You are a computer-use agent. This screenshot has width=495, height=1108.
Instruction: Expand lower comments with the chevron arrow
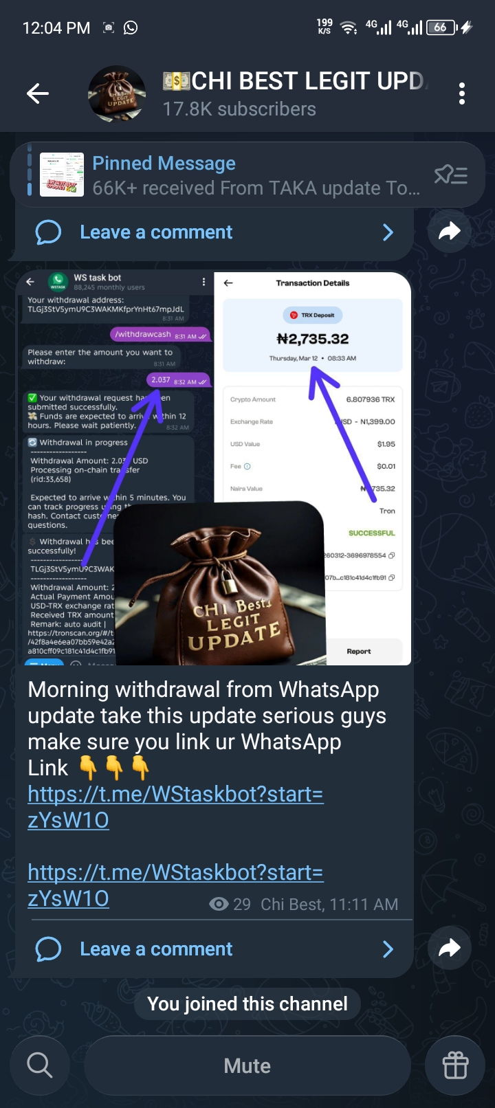388,949
